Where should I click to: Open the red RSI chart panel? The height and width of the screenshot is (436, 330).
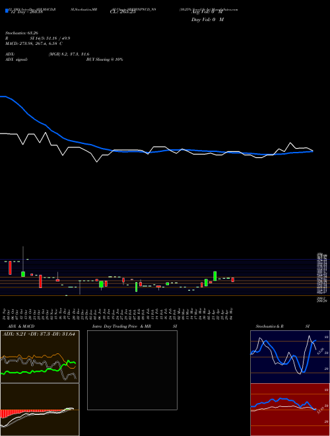[x=290, y=410]
